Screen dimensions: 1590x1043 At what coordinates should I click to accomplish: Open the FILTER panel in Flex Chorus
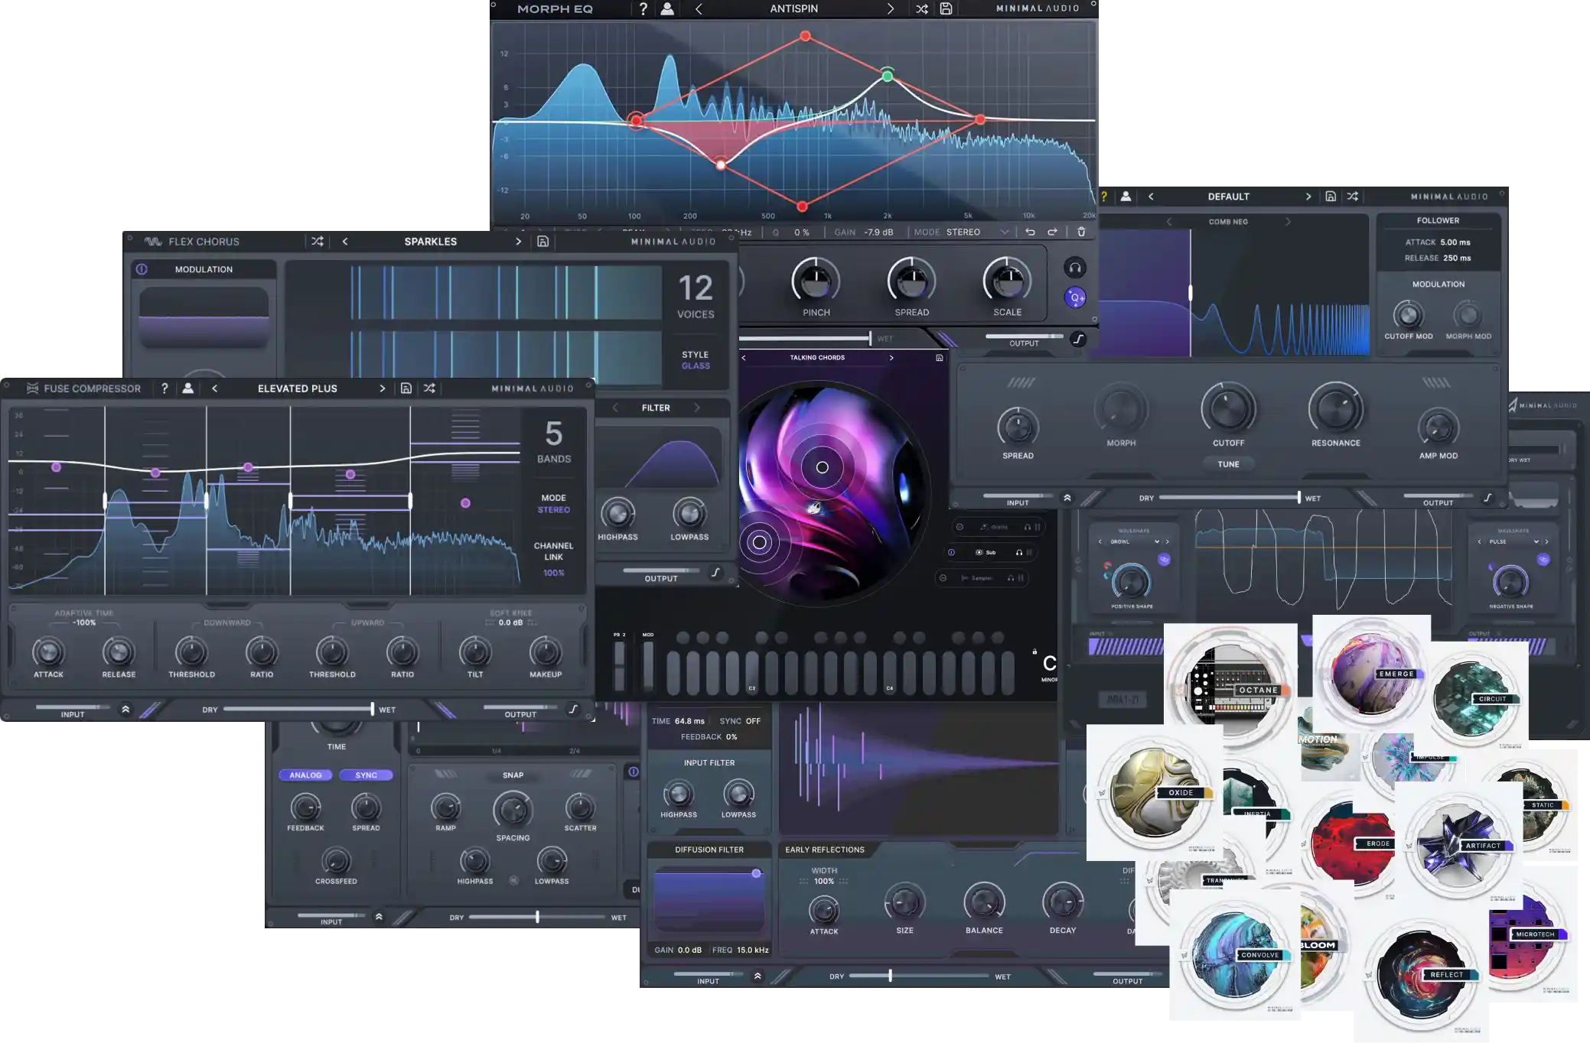click(656, 407)
